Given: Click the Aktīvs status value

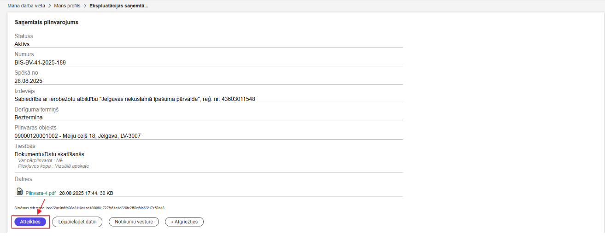Looking at the screenshot, I should click(22, 44).
